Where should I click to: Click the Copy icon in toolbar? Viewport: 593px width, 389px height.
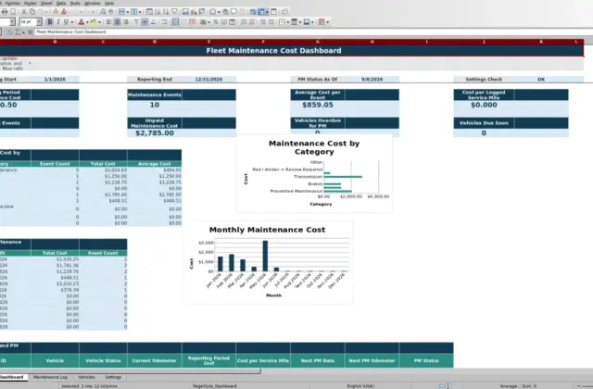point(32,12)
